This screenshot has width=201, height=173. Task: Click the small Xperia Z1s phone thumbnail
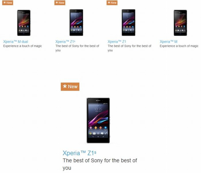point(76,23)
